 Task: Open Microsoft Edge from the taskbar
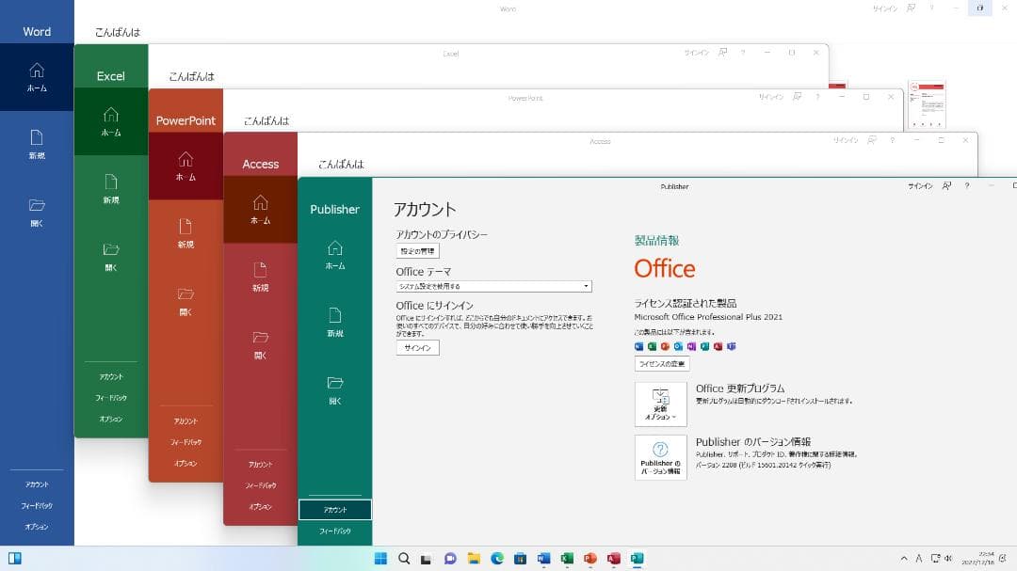(x=497, y=558)
